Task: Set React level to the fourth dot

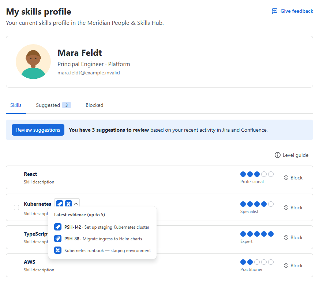Action: coord(264,174)
